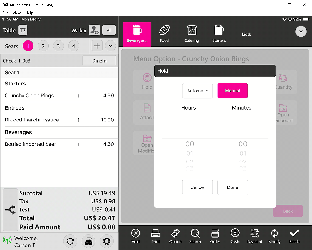This screenshot has height=250, width=312.
Task: Click the Hours picker wheel value 00
Action: pos(189,144)
